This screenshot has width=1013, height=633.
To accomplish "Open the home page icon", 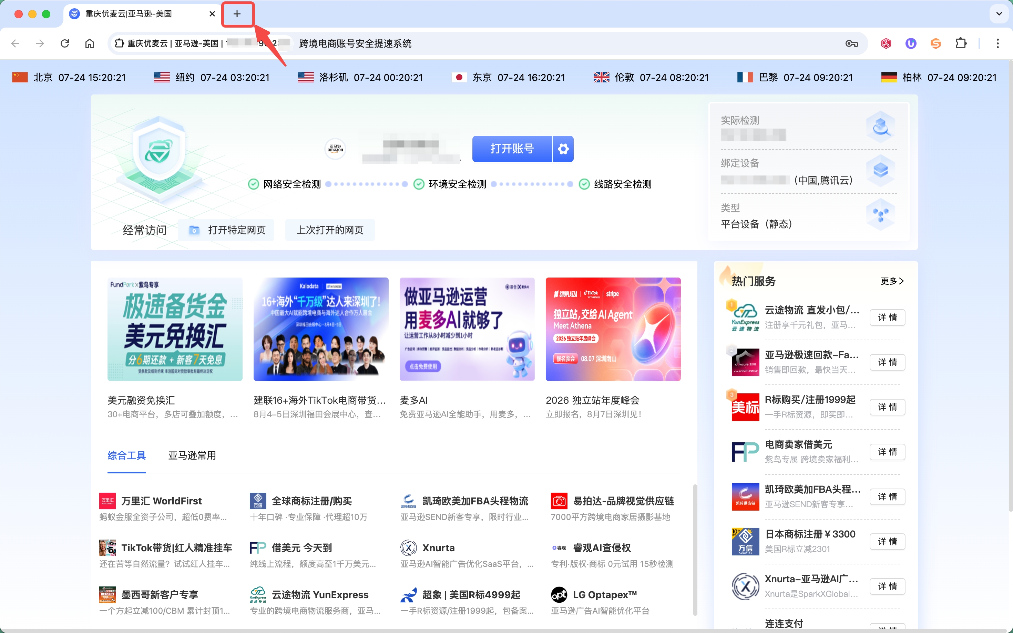I will point(90,43).
